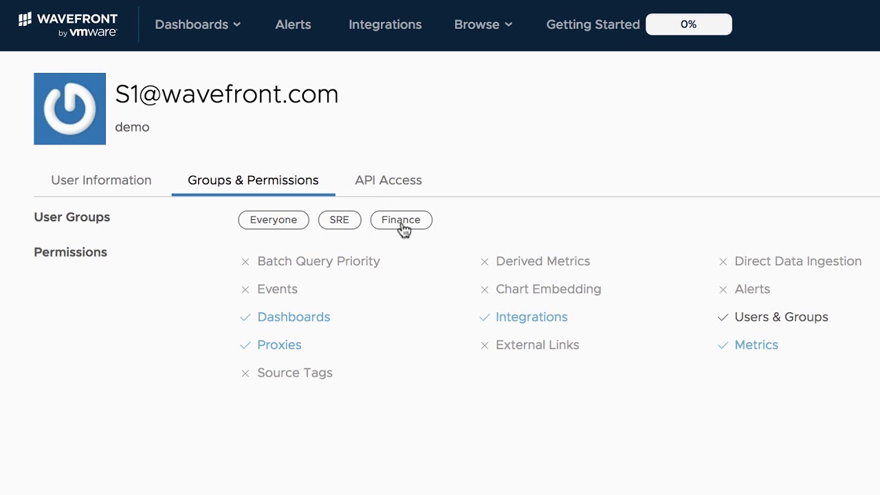Toggle the Events permission

click(x=277, y=289)
